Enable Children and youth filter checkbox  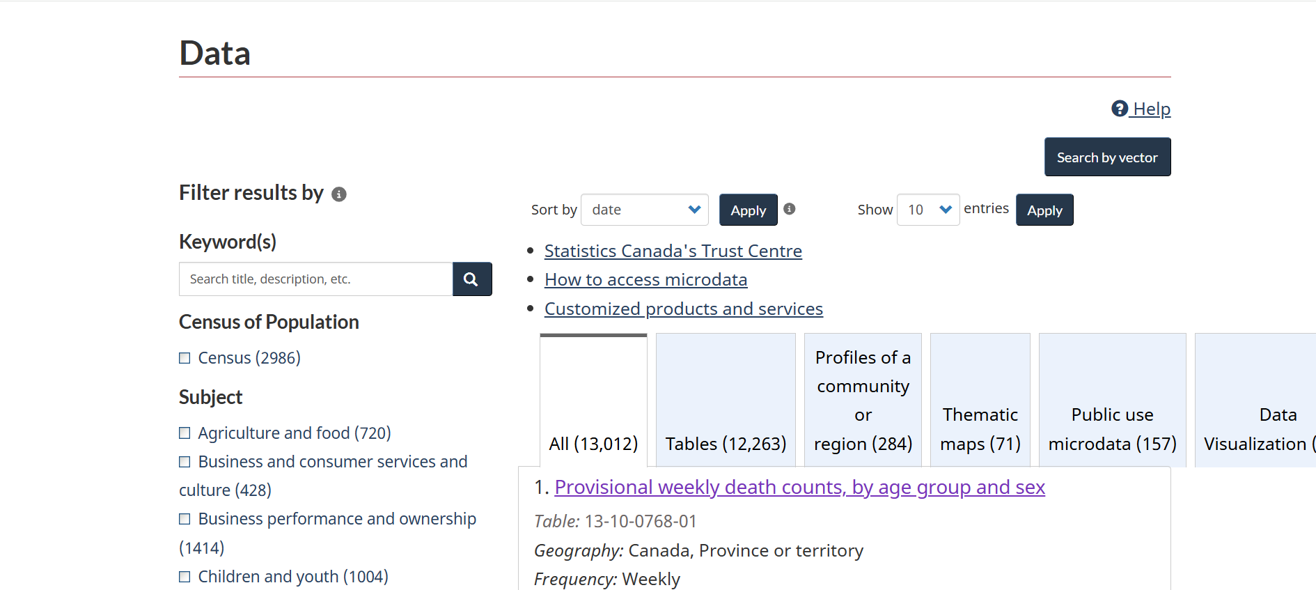pos(185,577)
